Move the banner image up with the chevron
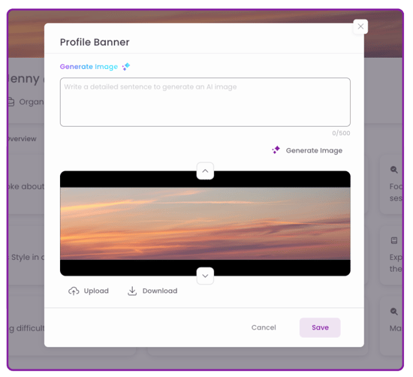The image size is (413, 377). pyautogui.click(x=205, y=171)
